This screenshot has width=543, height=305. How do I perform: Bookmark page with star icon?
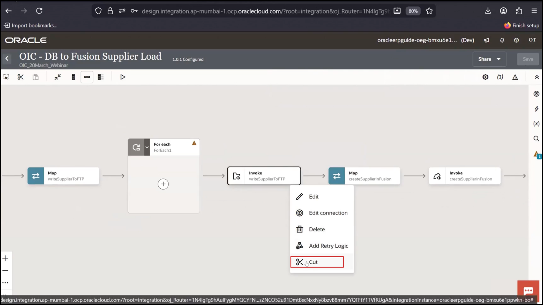[429, 11]
